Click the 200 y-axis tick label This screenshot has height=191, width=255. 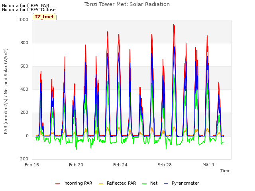(24, 112)
